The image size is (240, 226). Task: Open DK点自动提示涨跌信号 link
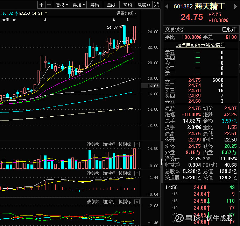pos(200,45)
